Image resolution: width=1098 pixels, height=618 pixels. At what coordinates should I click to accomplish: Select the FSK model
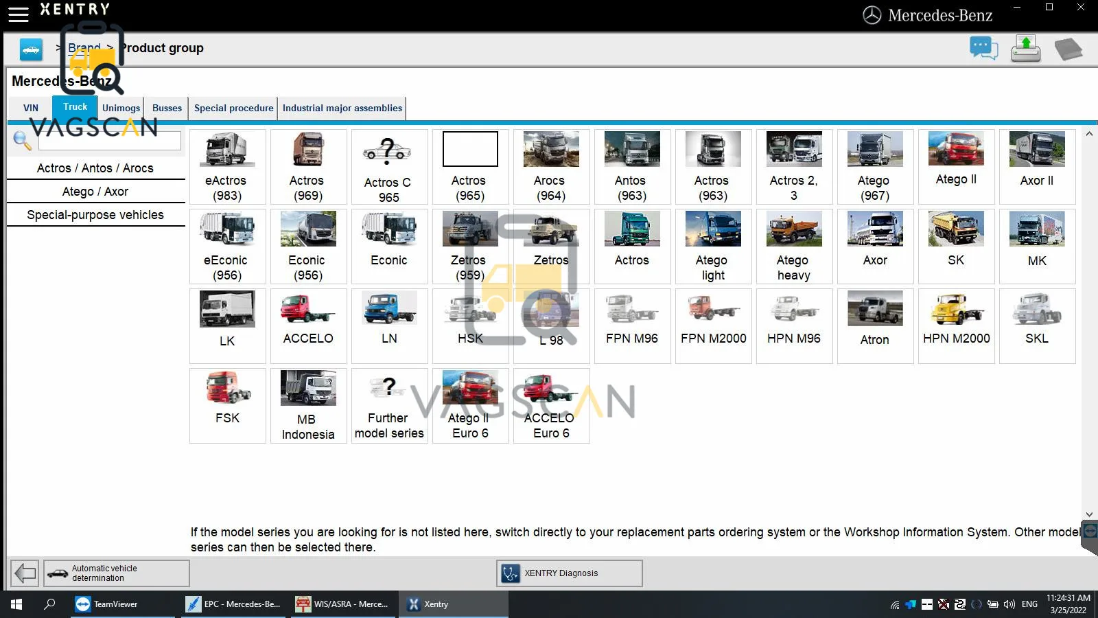coord(227,406)
